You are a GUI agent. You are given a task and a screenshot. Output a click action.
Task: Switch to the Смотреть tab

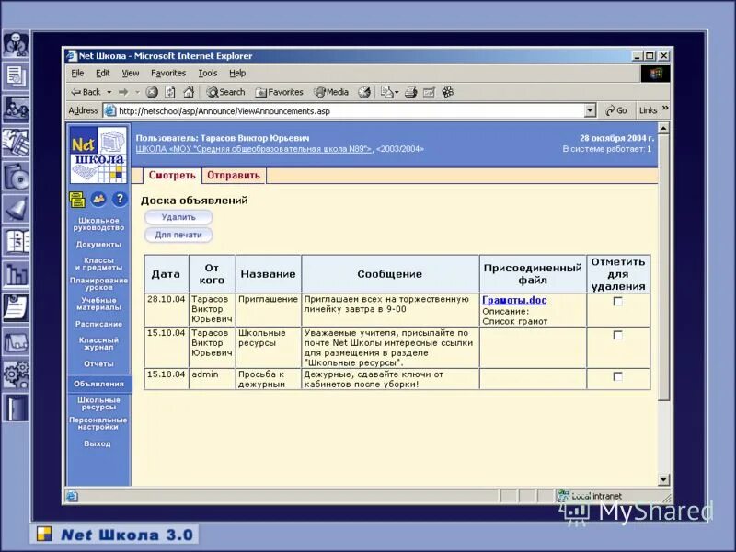[x=172, y=175]
